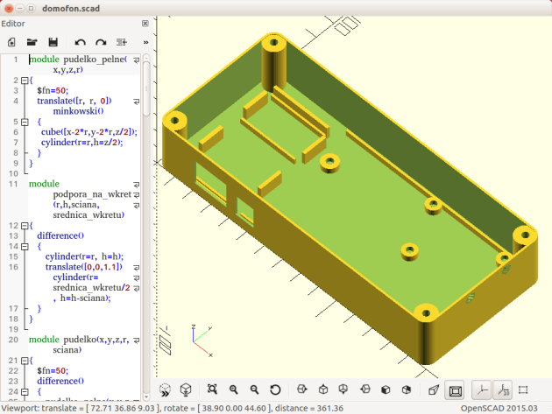Viewport: 552px width, 414px height.
Task: Redo the last undone edit
Action: [101, 43]
